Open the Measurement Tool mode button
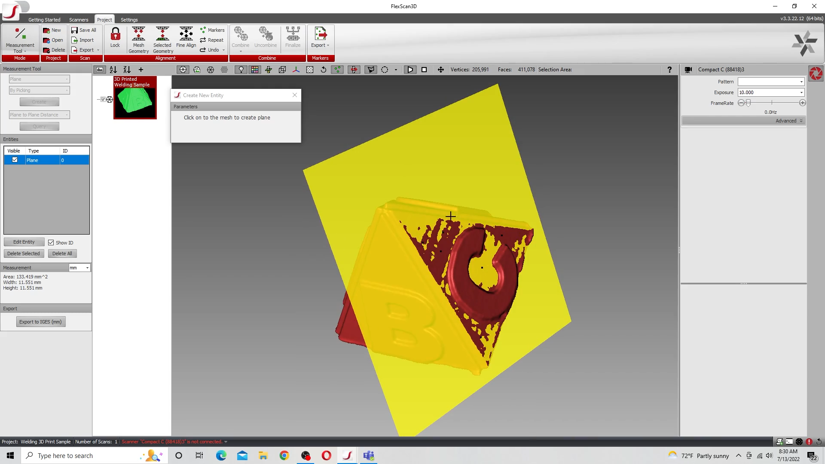The height and width of the screenshot is (464, 825). coord(20,40)
